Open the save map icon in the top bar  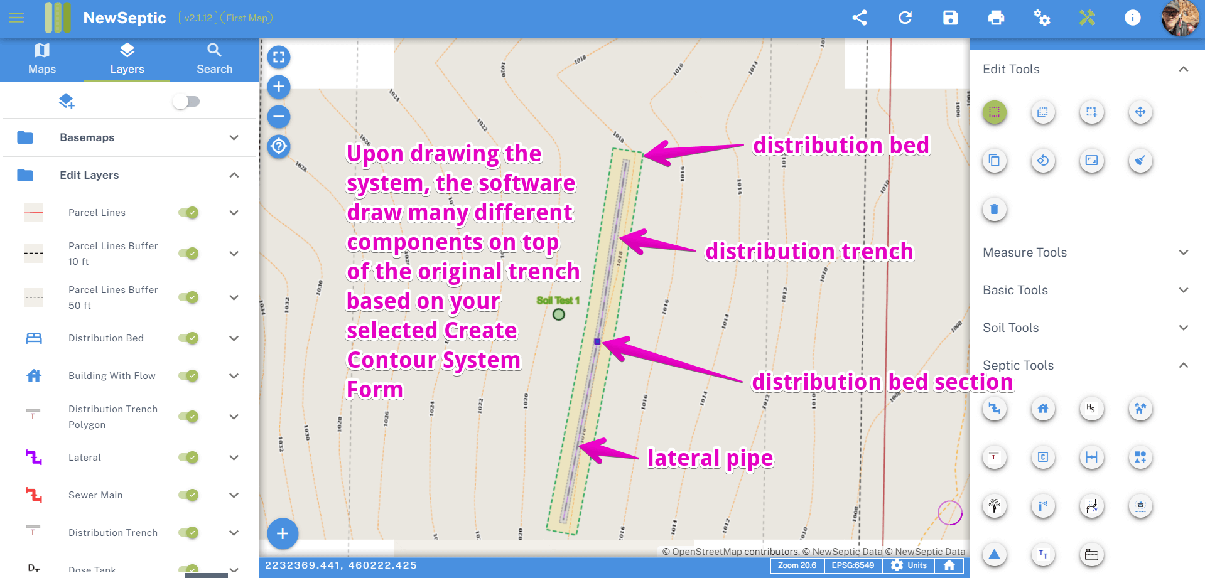click(950, 18)
